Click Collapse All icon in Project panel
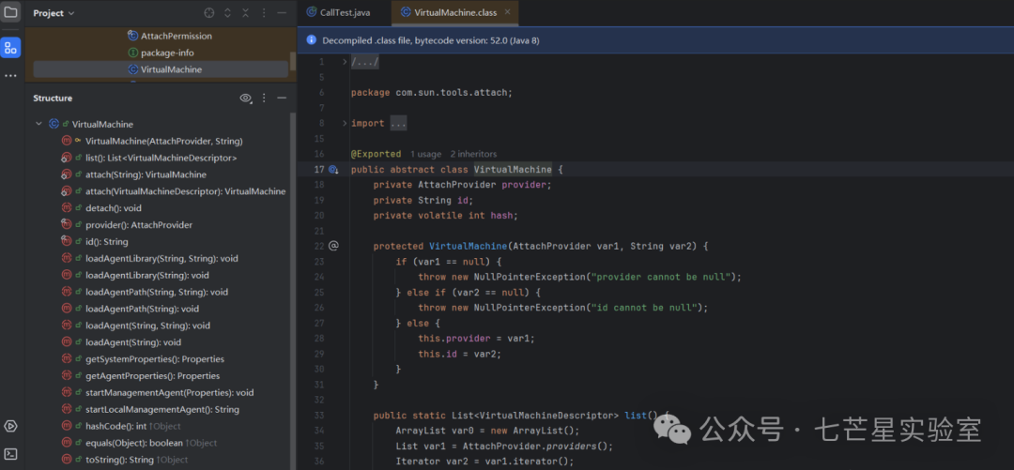The image size is (1014, 470). (246, 13)
